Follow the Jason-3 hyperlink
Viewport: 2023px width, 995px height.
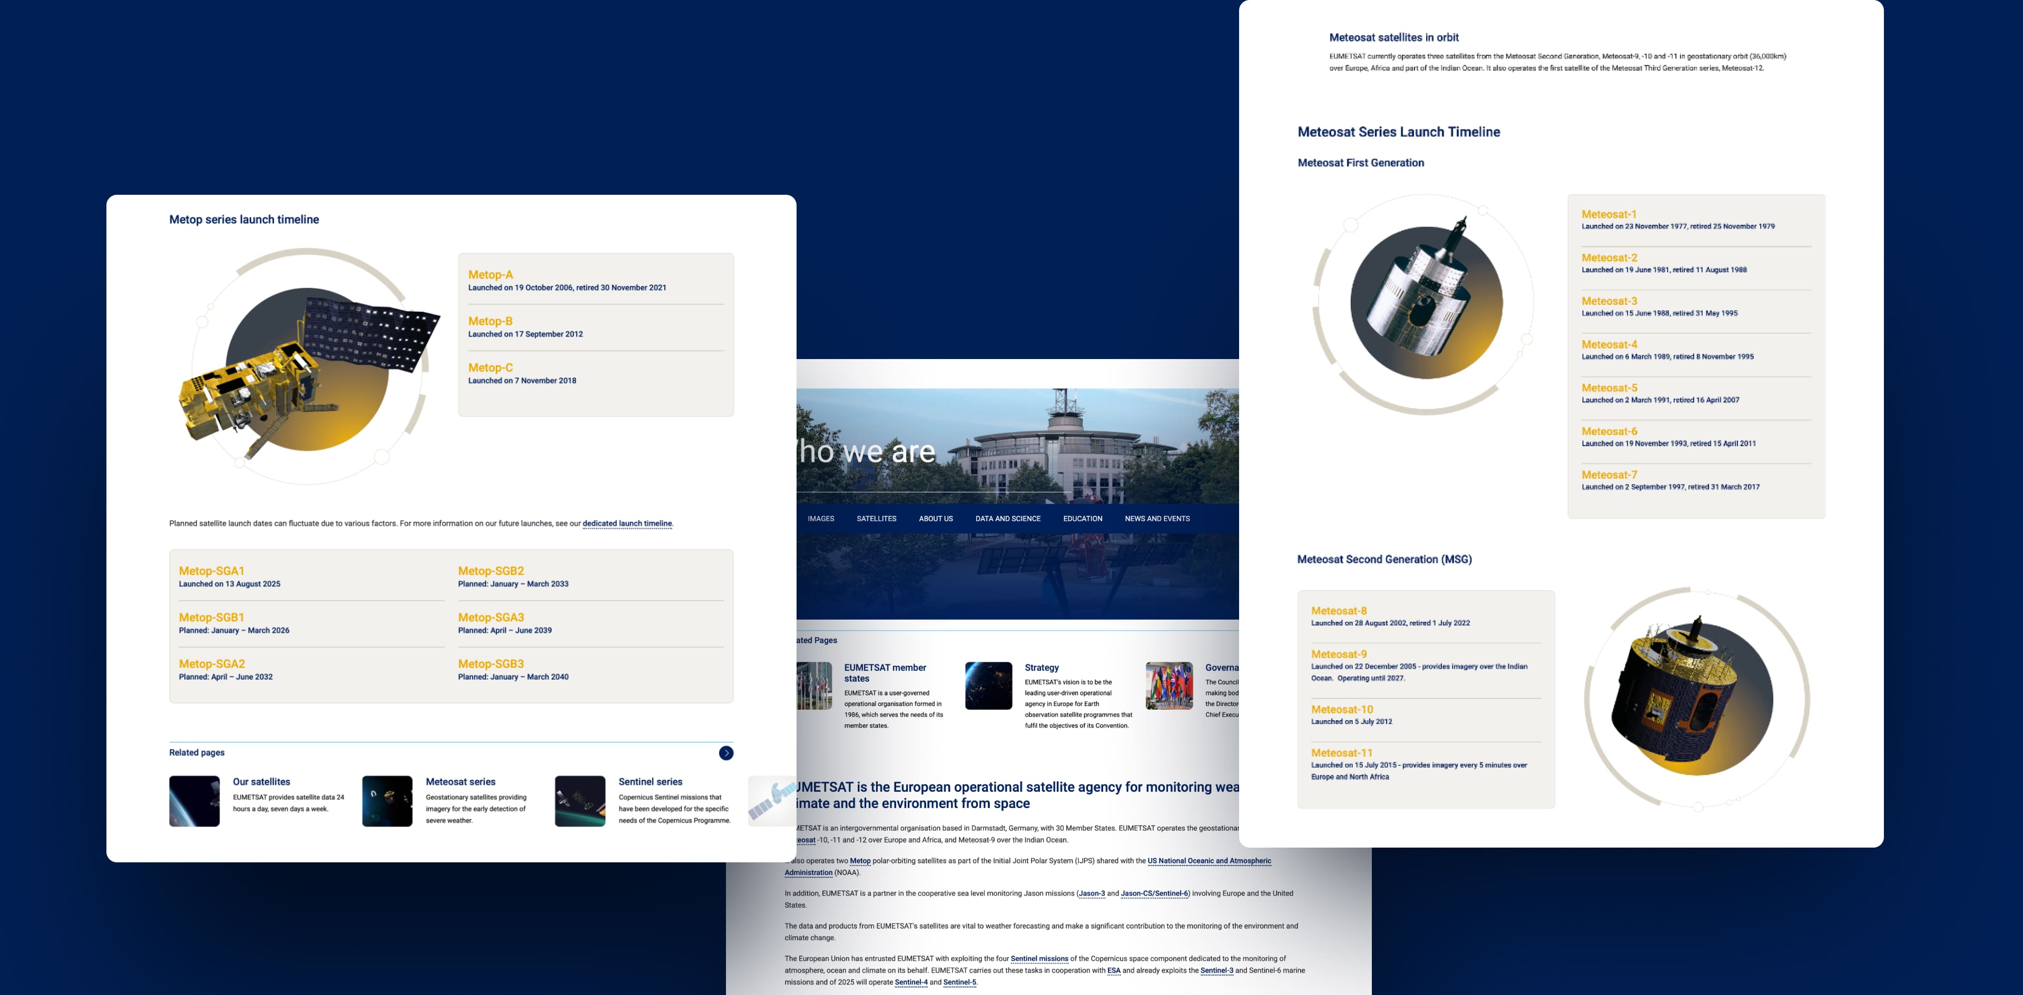pyautogui.click(x=1092, y=894)
